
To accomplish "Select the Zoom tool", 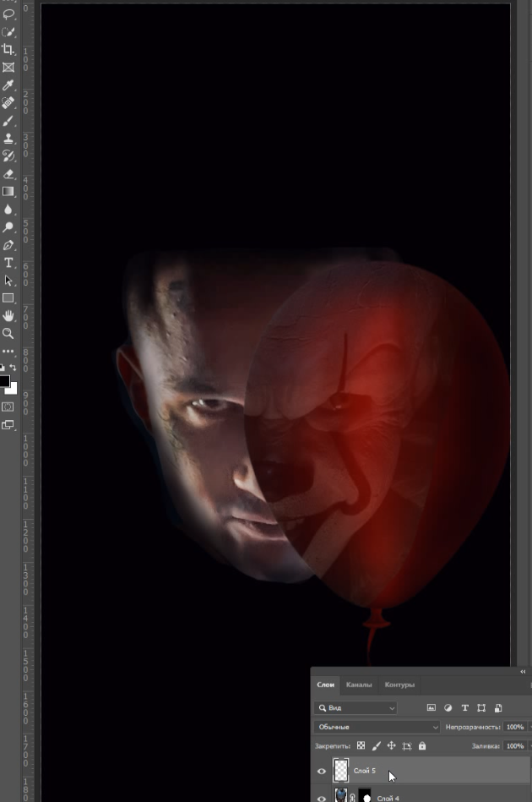I will [8, 334].
